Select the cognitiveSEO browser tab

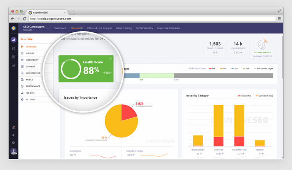(46, 12)
